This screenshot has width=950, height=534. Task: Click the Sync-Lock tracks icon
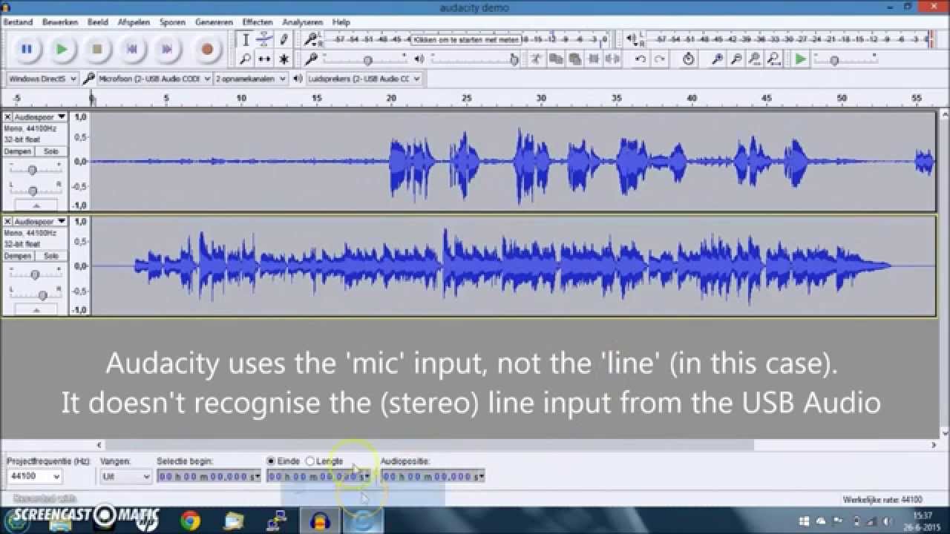pos(689,59)
